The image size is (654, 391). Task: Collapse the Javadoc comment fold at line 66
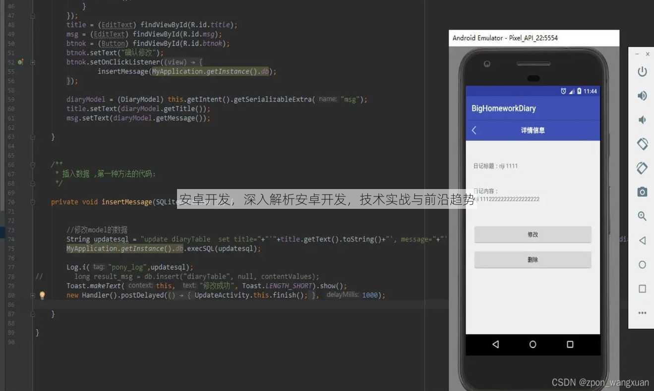click(33, 165)
